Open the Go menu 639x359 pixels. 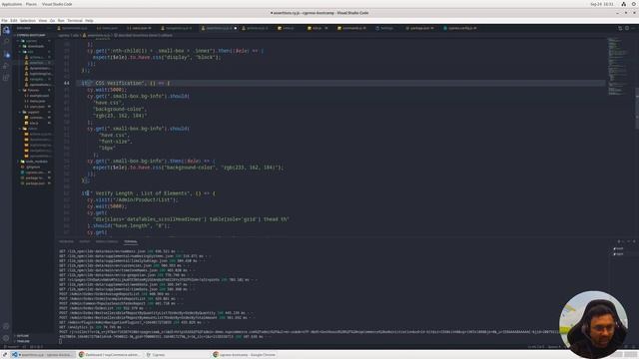point(52,20)
